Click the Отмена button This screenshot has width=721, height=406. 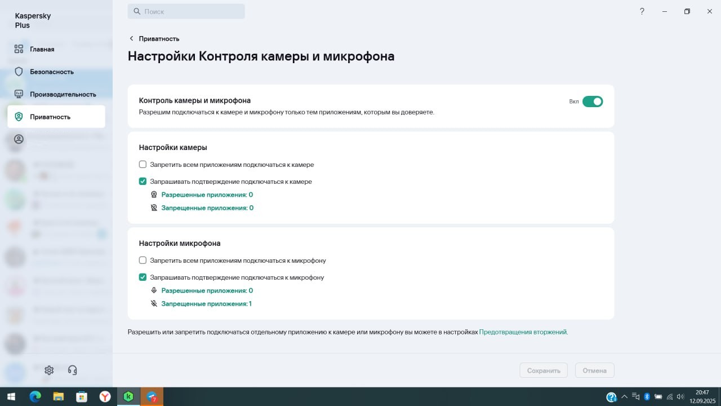[x=594, y=370]
